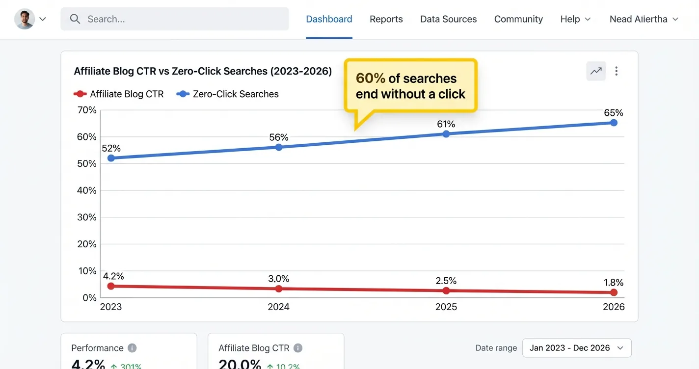This screenshot has width=699, height=369.
Task: Expand the avatar account chevron
Action: (x=43, y=19)
